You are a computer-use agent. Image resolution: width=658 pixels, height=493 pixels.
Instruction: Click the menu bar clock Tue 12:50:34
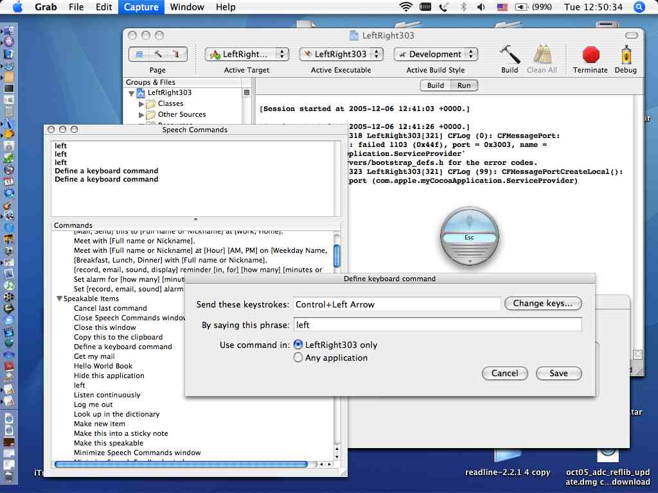(593, 6)
